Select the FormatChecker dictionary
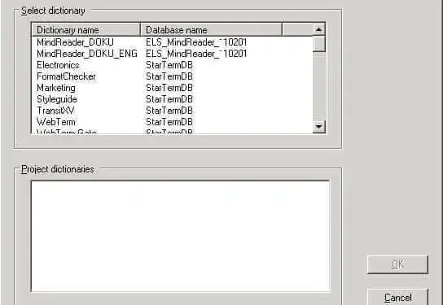This screenshot has width=443, height=305. point(67,76)
